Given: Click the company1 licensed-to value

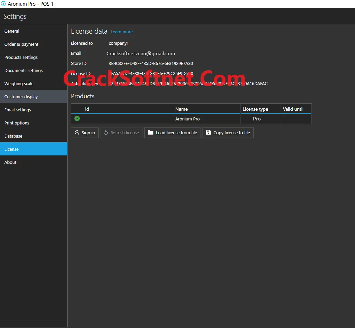Looking at the screenshot, I should point(119,43).
